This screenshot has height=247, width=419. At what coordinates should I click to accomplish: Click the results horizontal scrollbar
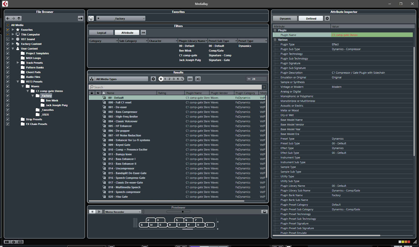coord(167,201)
